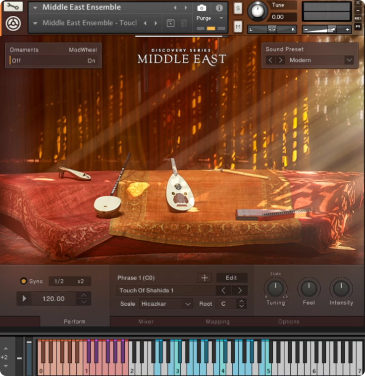This screenshot has height=376, width=365.
Task: Click the Intensity knob
Action: (341, 288)
